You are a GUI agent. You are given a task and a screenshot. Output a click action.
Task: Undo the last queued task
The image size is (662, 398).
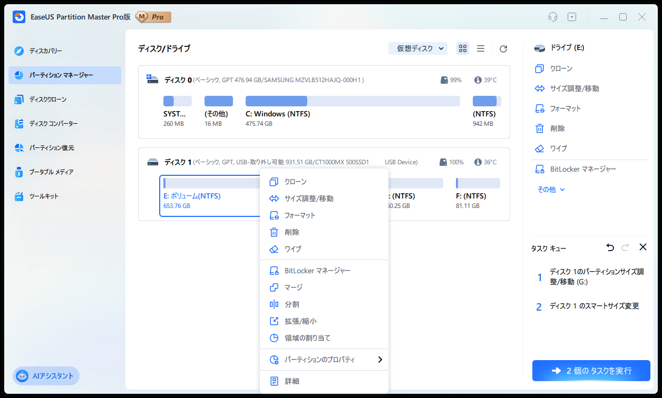(x=610, y=247)
